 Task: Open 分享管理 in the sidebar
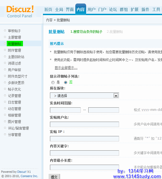point(14,135)
